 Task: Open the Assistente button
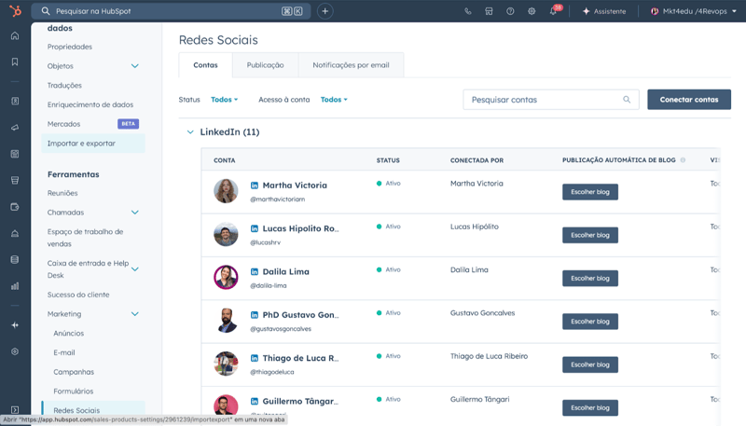pyautogui.click(x=604, y=11)
